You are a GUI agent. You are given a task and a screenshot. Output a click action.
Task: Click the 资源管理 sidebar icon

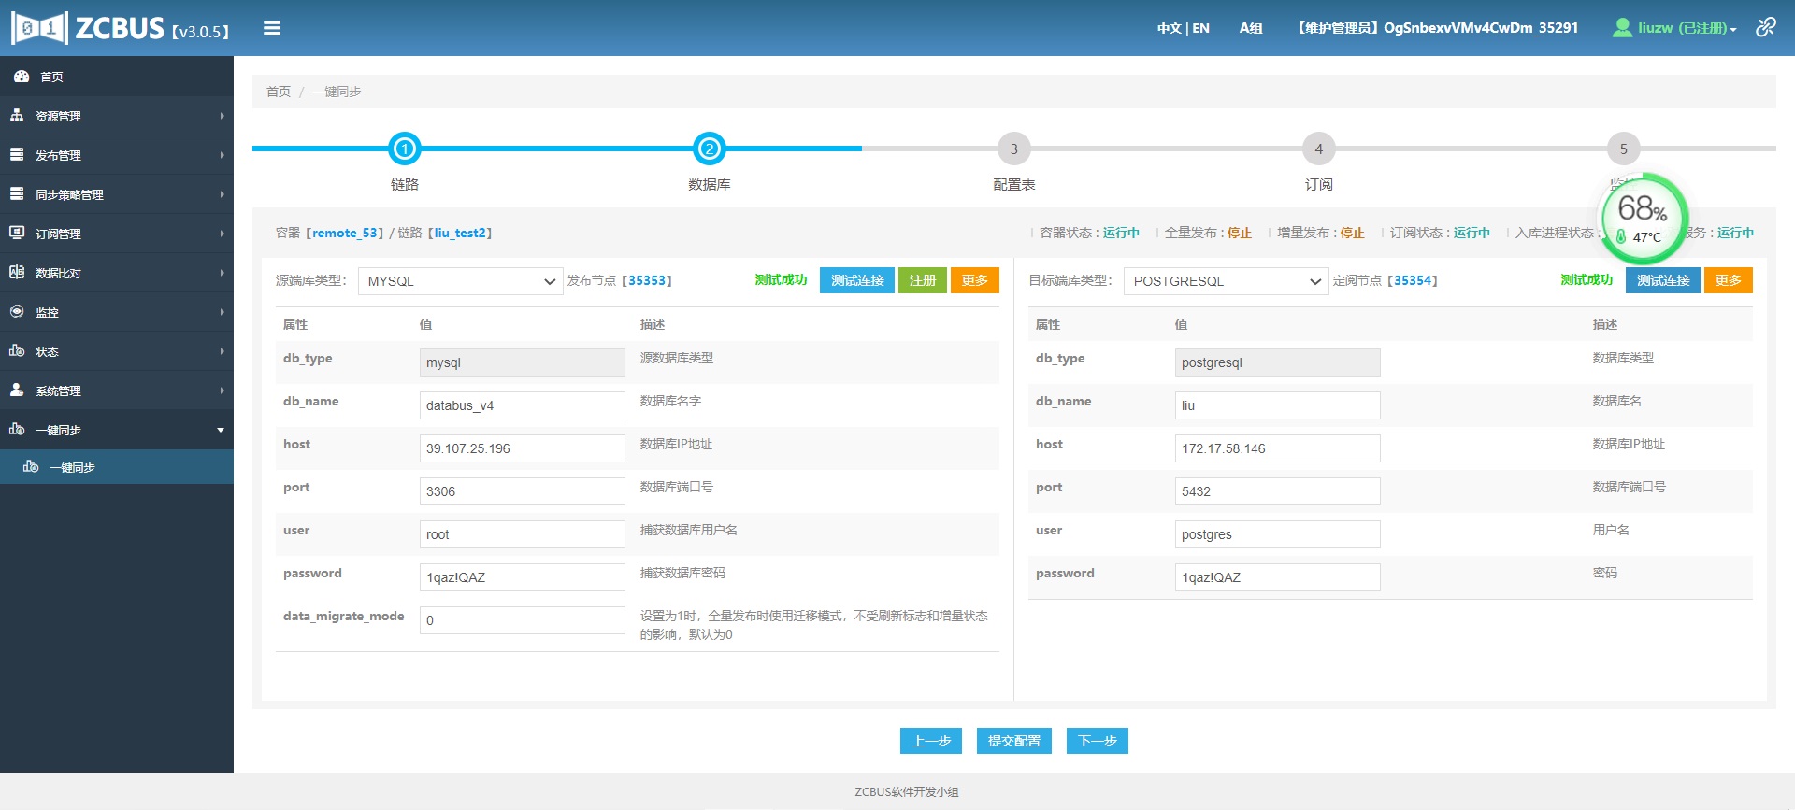(x=17, y=116)
